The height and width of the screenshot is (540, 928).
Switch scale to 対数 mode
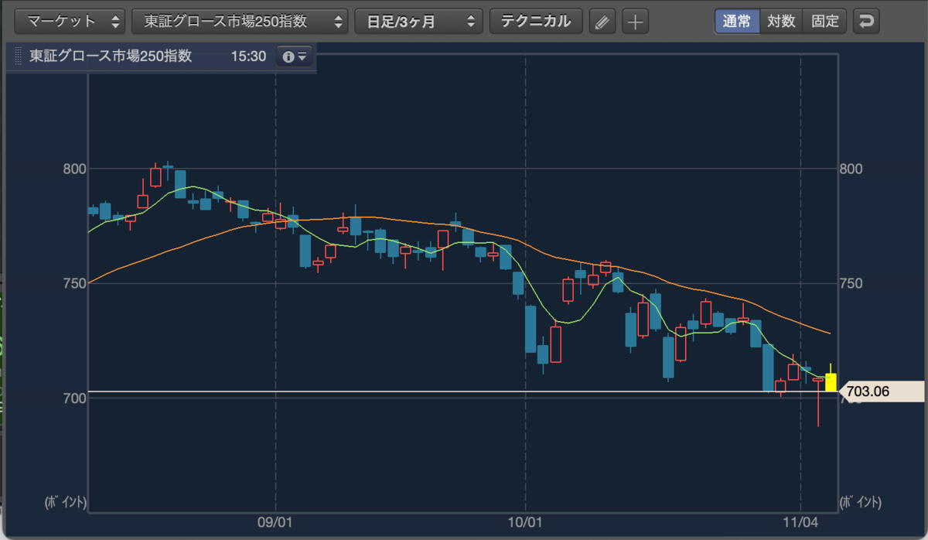pyautogui.click(x=781, y=21)
